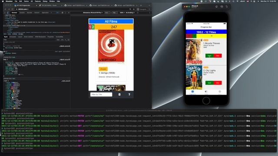
Task: Select the Accessibility subtab
Action: [x=60, y=37]
